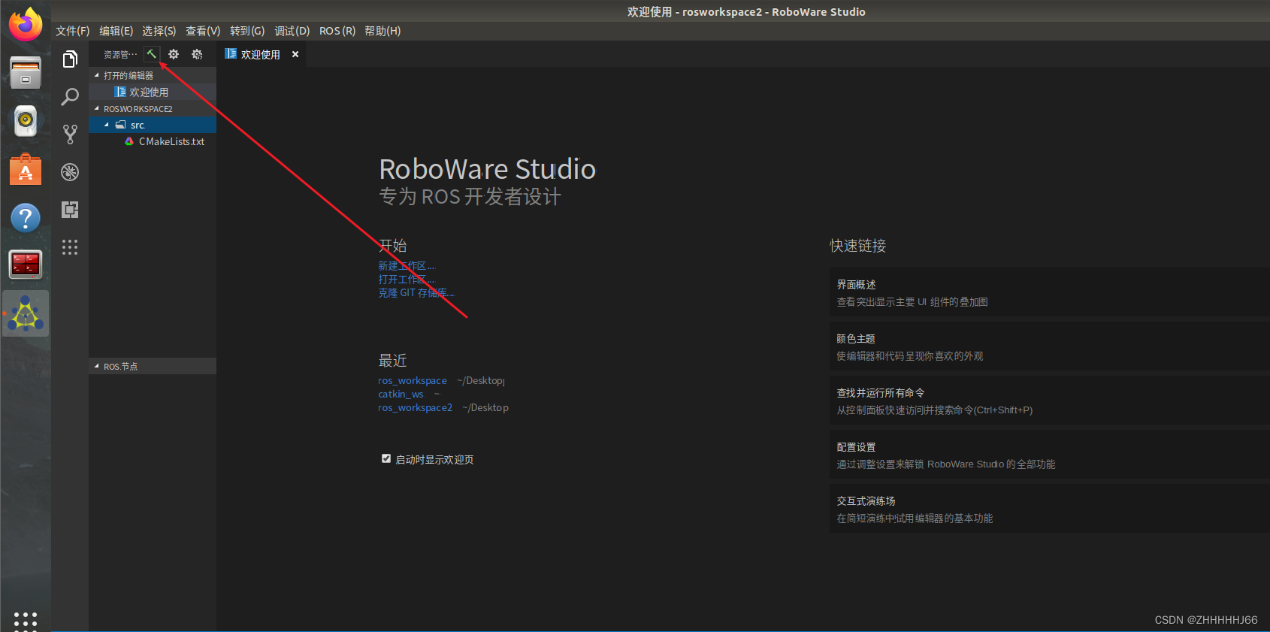The width and height of the screenshot is (1270, 632).
Task: Select 欢迎使用 in open editors list
Action: (153, 92)
